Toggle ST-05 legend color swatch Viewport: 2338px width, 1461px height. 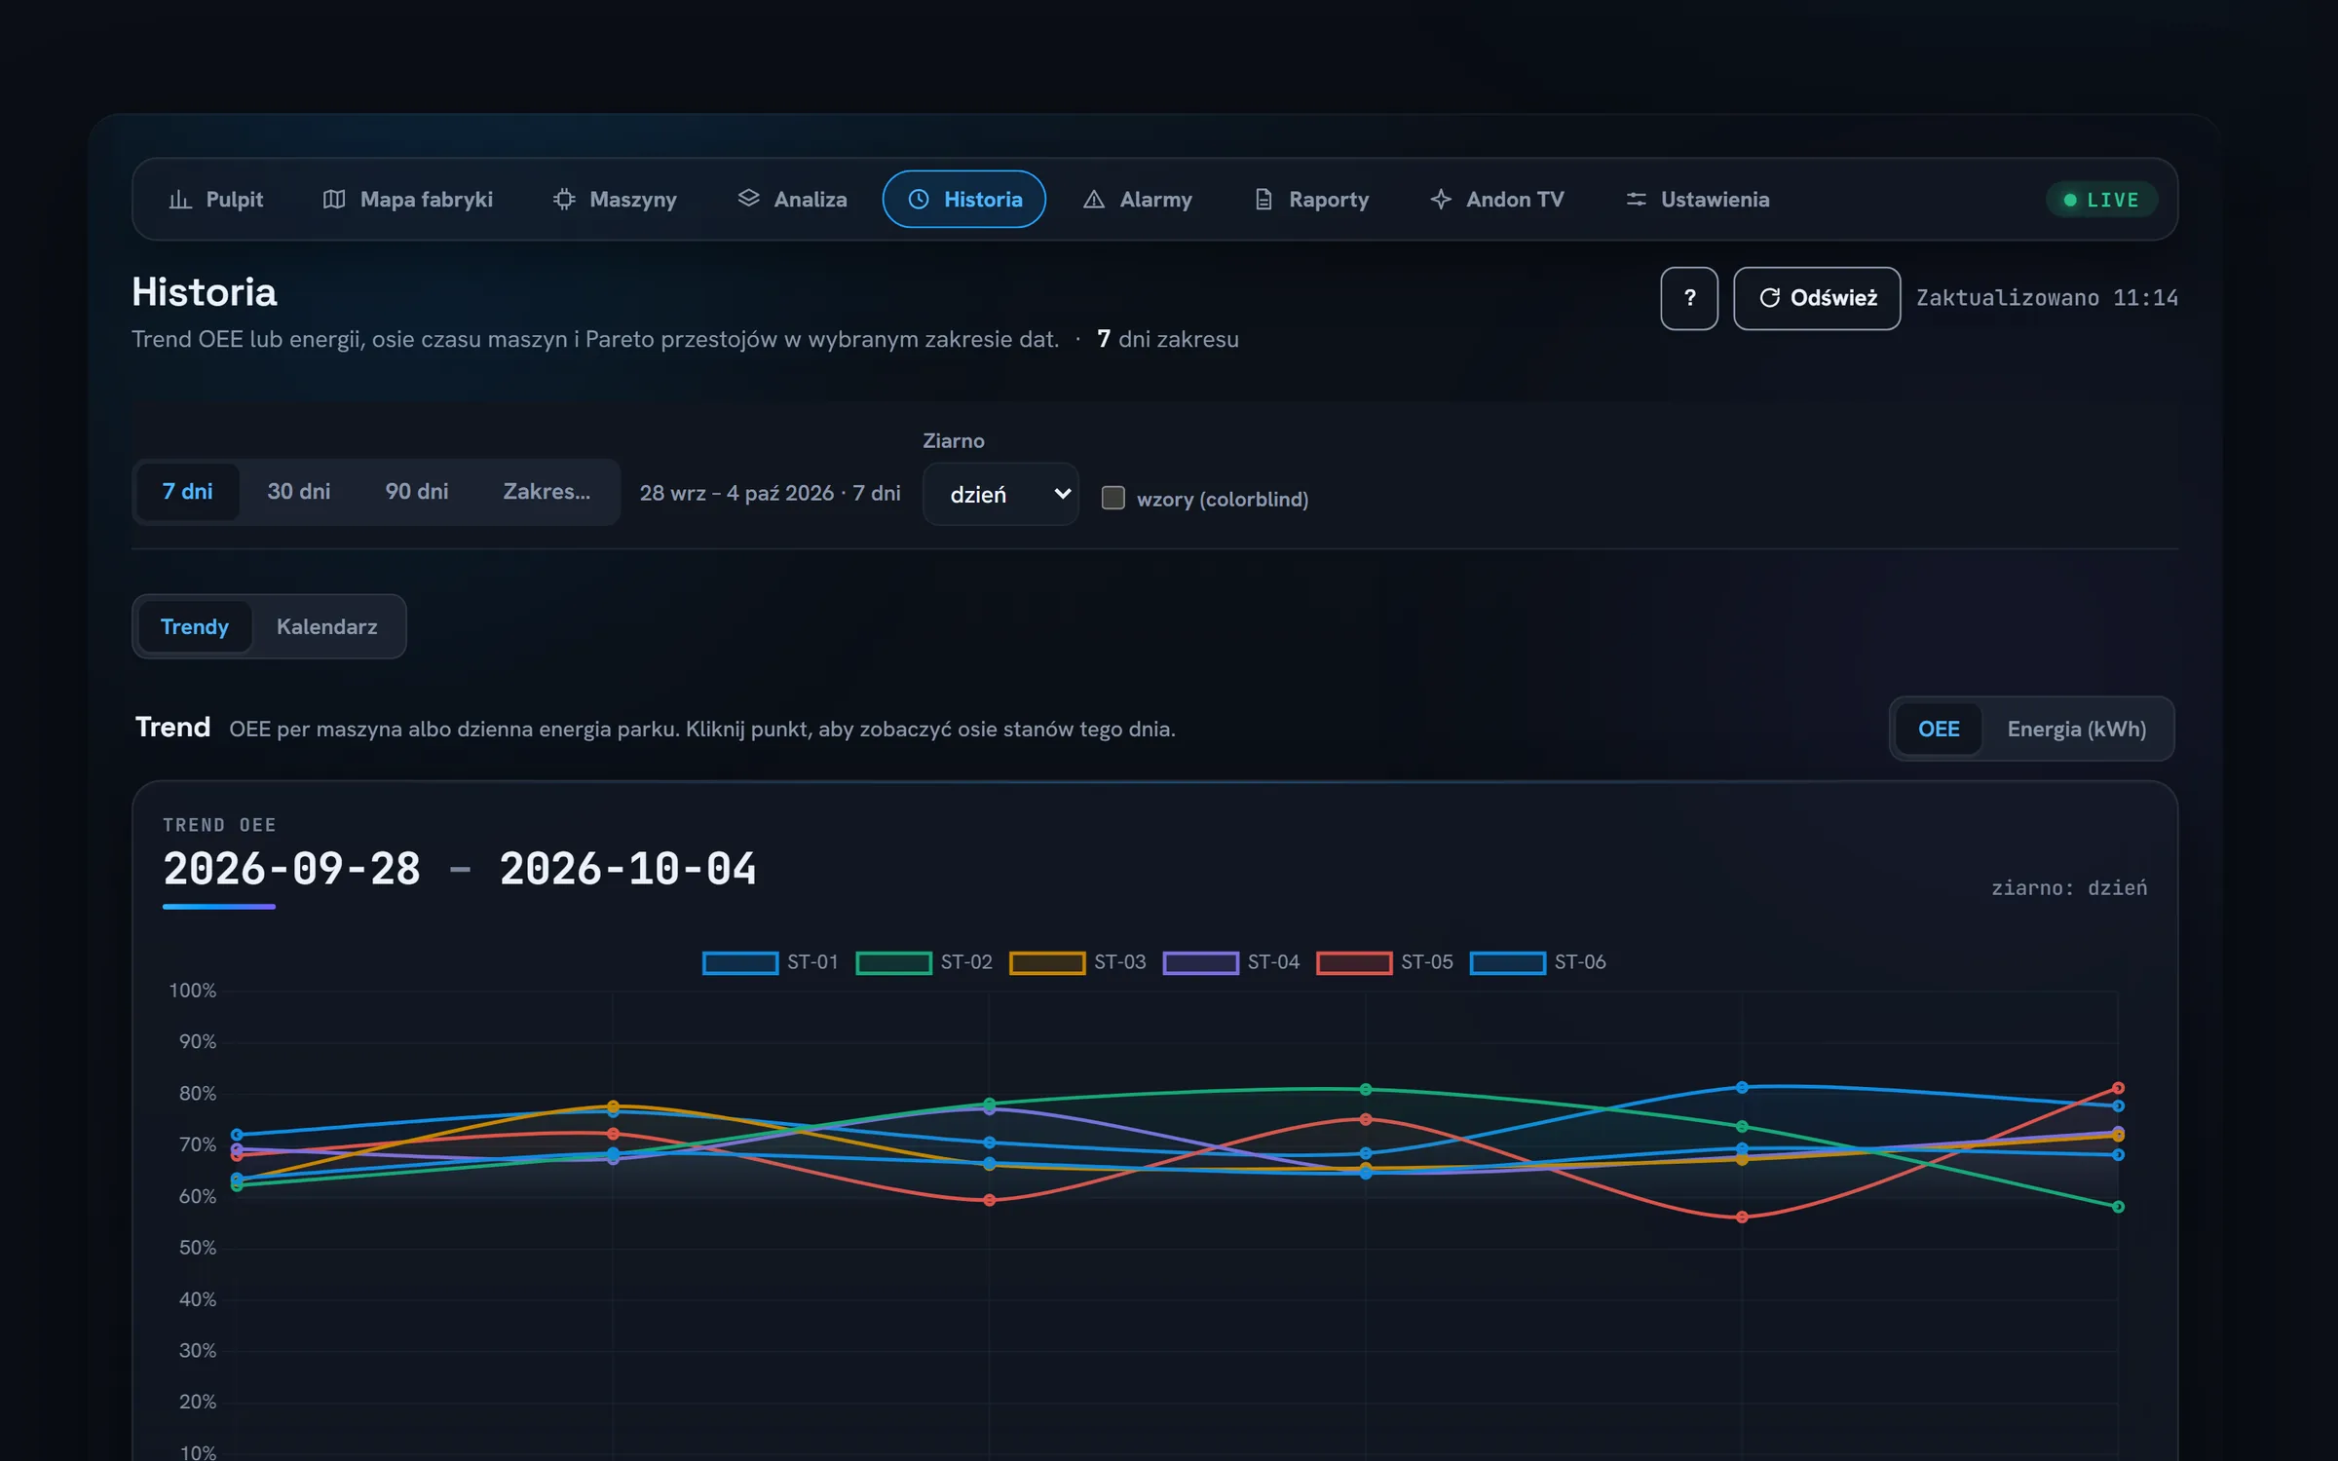coord(1354,963)
